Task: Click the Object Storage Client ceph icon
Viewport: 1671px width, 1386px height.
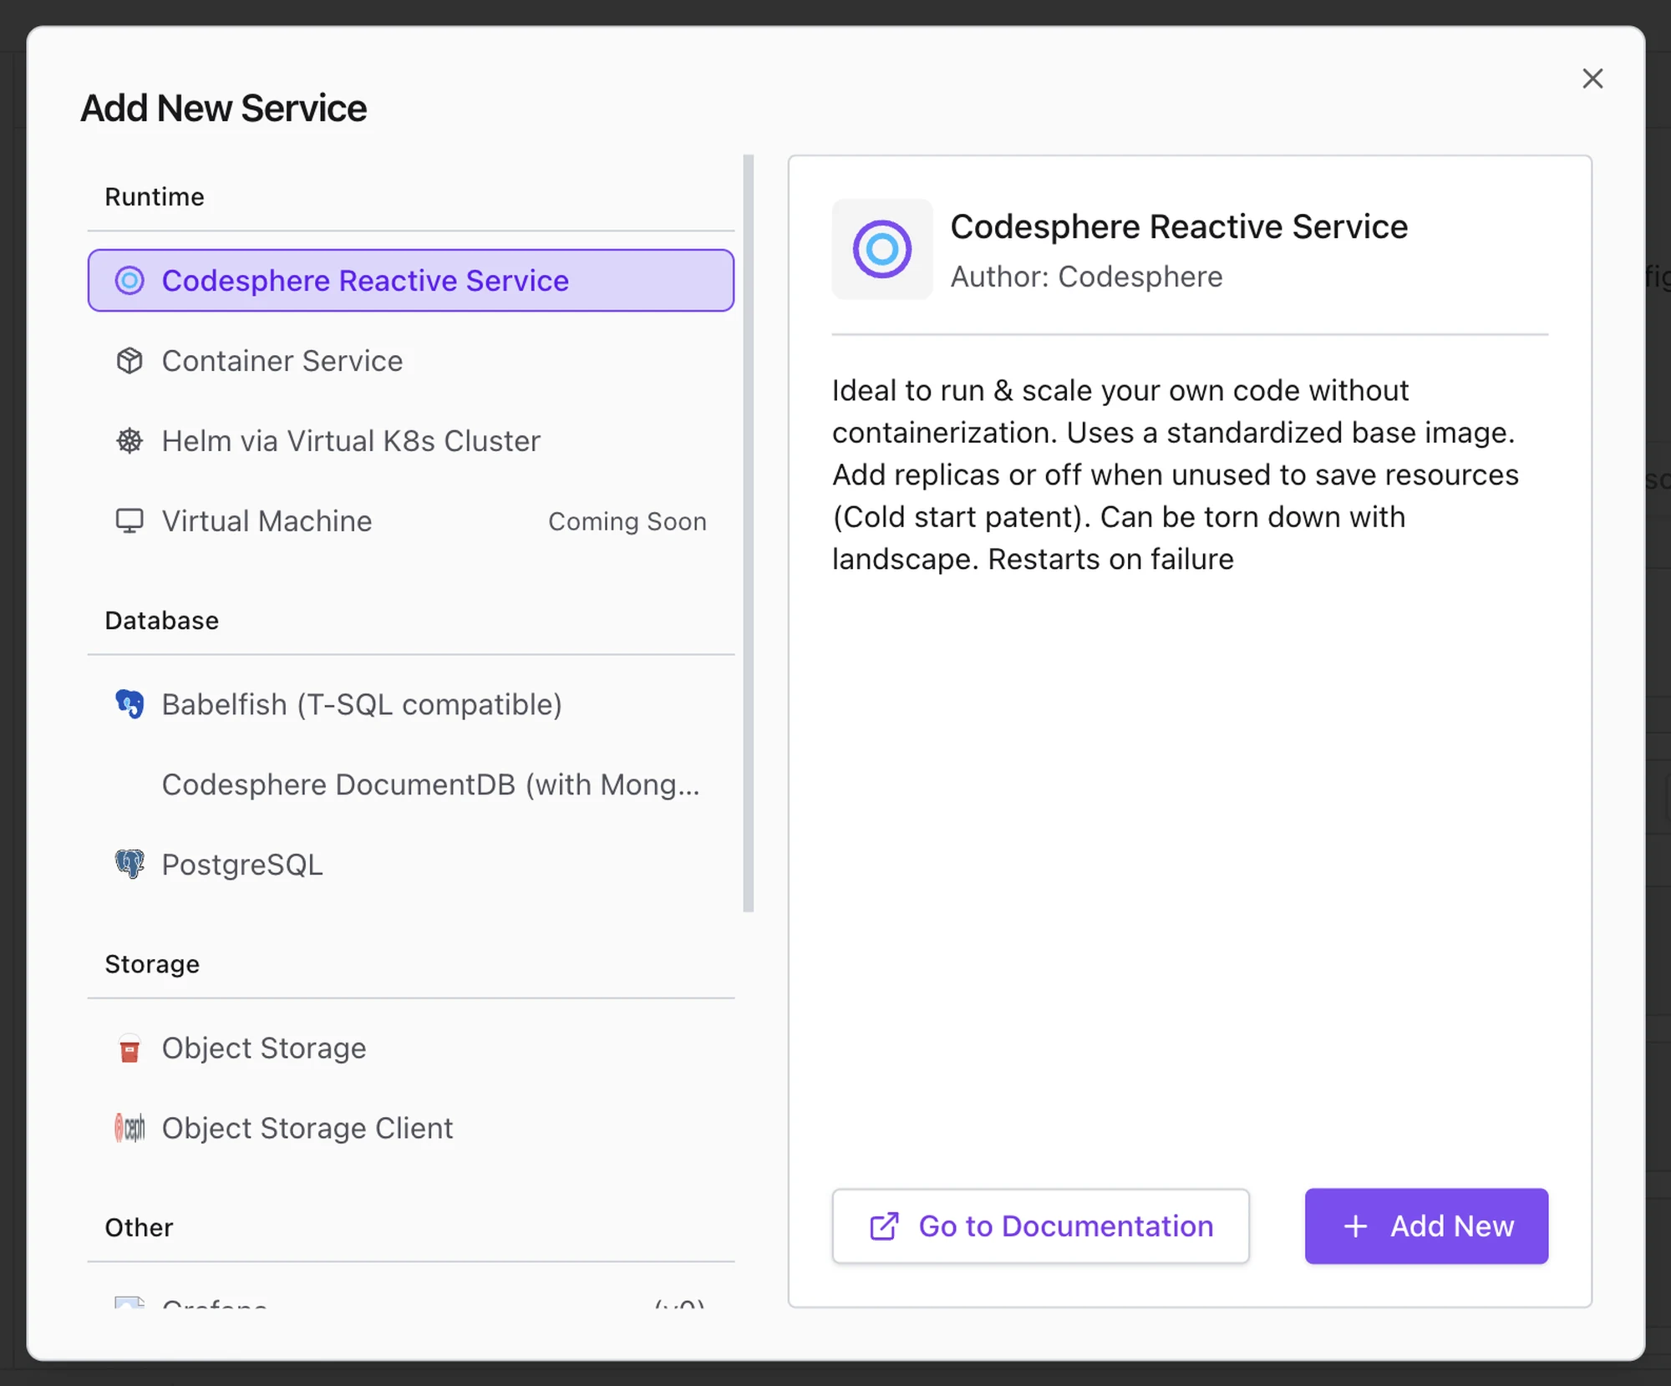Action: click(130, 1129)
